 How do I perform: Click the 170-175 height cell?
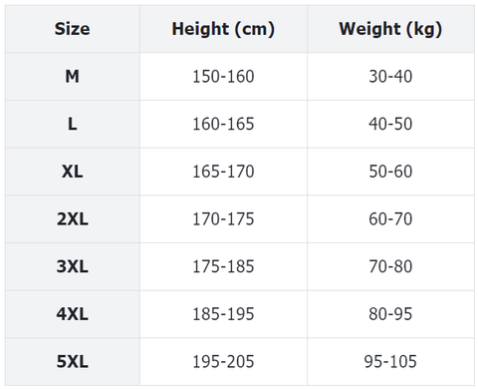(x=223, y=219)
